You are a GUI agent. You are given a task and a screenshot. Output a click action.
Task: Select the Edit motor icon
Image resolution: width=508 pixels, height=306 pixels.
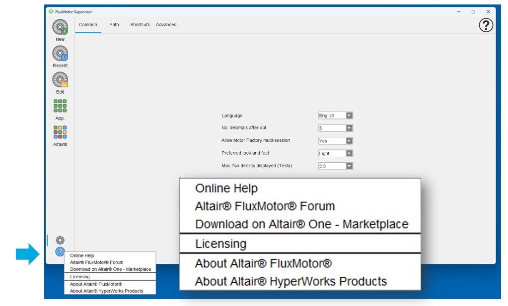[x=60, y=80]
